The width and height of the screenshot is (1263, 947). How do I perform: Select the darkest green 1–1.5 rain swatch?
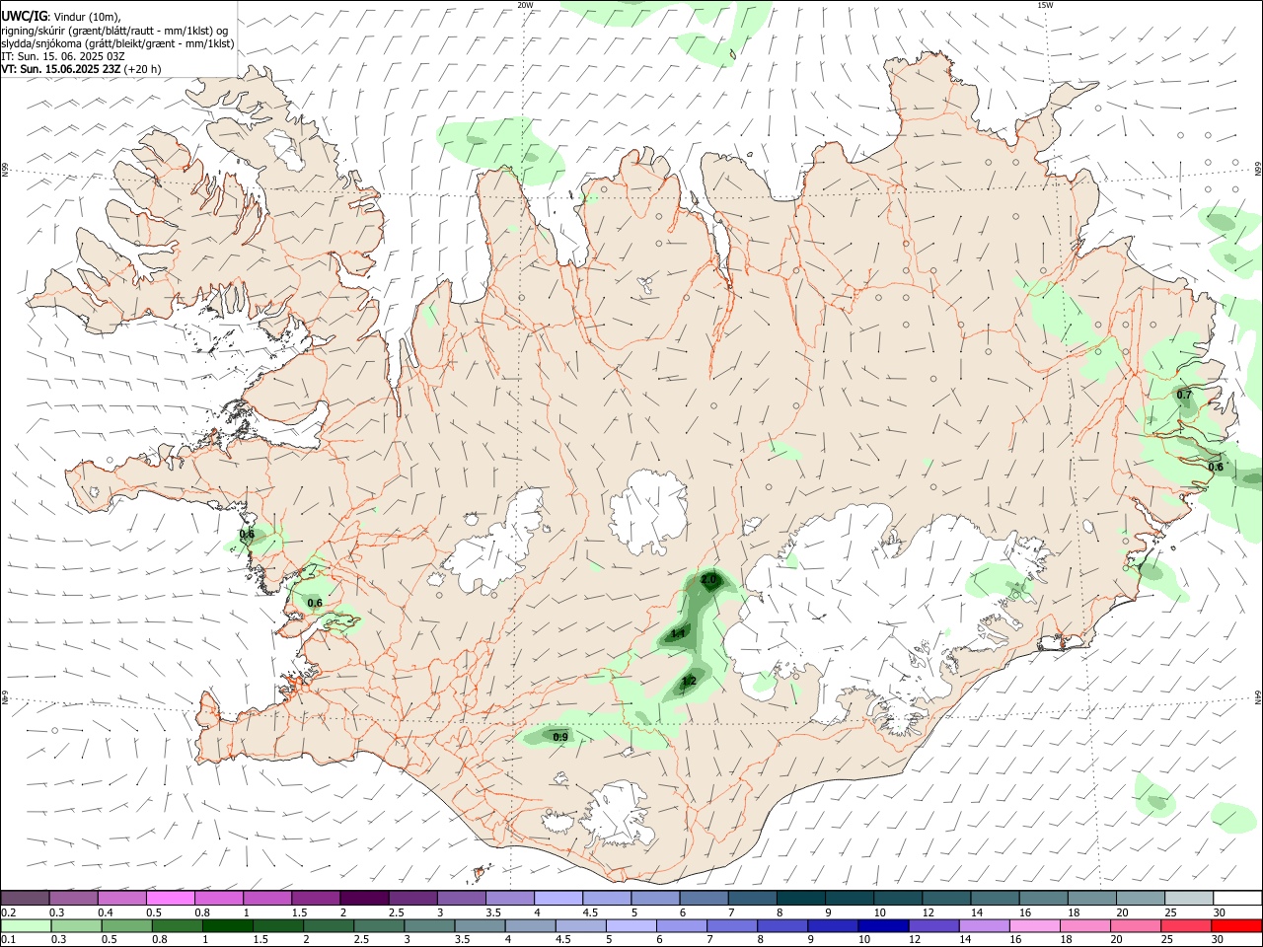tap(228, 926)
